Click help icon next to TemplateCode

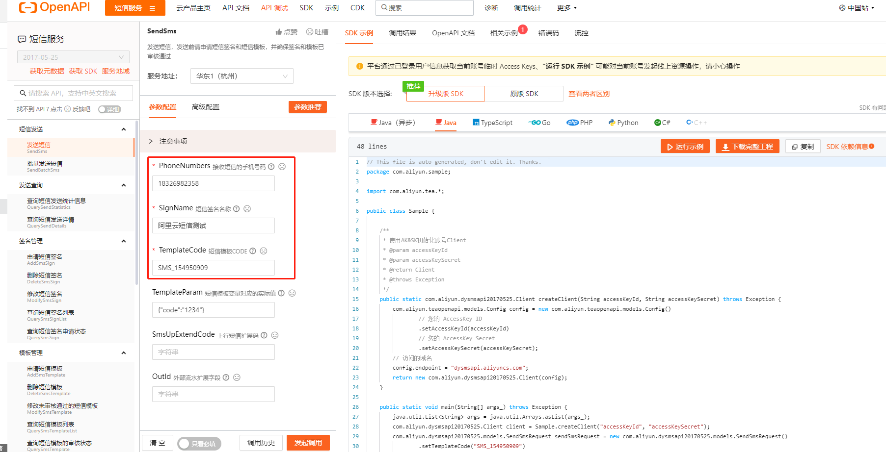[x=253, y=251]
